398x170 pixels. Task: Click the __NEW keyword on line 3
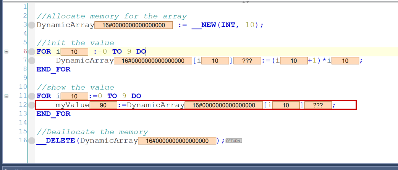click(x=204, y=25)
